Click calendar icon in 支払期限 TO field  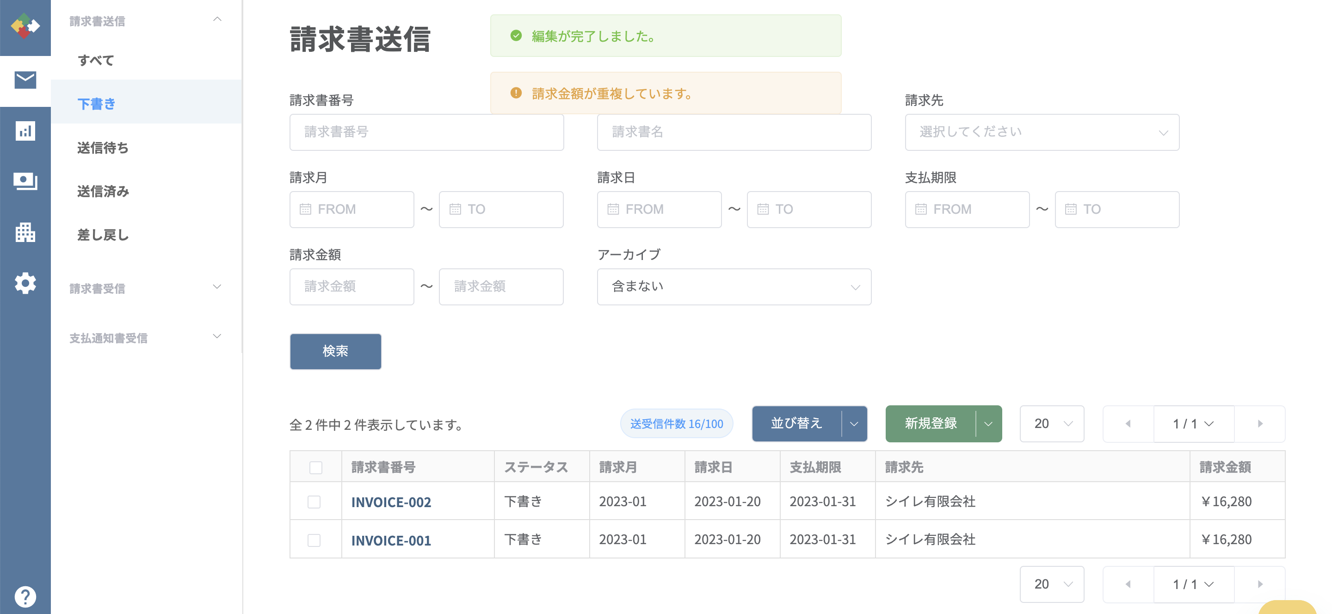click(1071, 209)
